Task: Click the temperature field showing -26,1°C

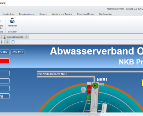Action: click(x=17, y=52)
